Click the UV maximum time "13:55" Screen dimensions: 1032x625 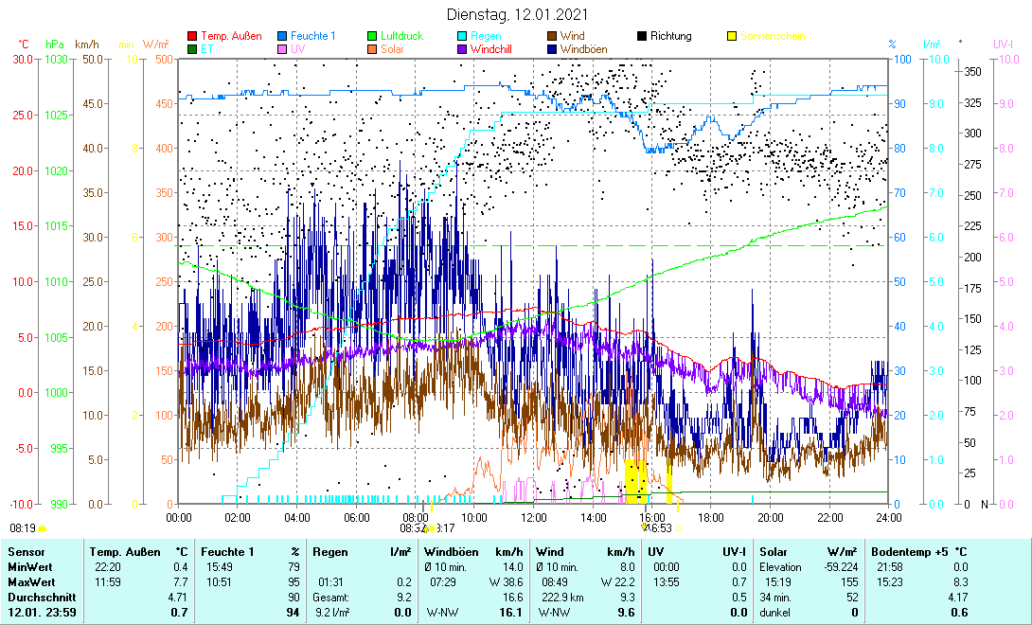(x=667, y=582)
